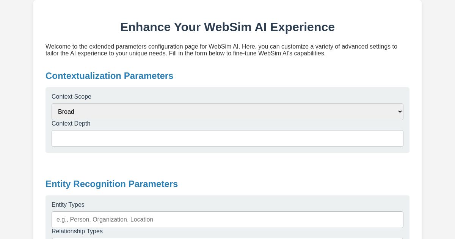The image size is (455, 239).
Task: Click the "Relationship Types" label
Action: [77, 231]
